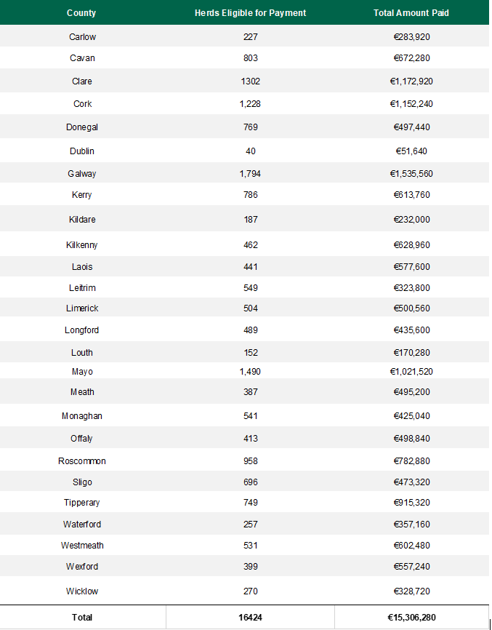Select Kilkenny's amount €628,960
Screen dimensions: 492x630
[411, 245]
